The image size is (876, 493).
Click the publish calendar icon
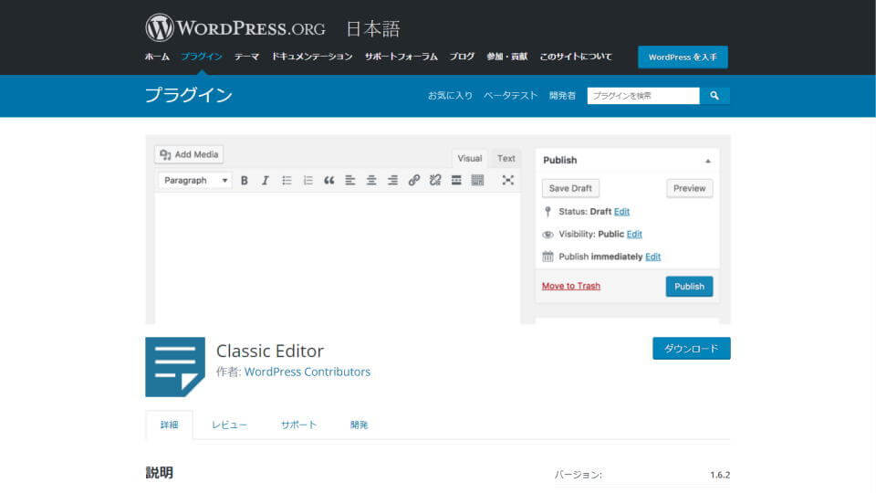pos(547,257)
